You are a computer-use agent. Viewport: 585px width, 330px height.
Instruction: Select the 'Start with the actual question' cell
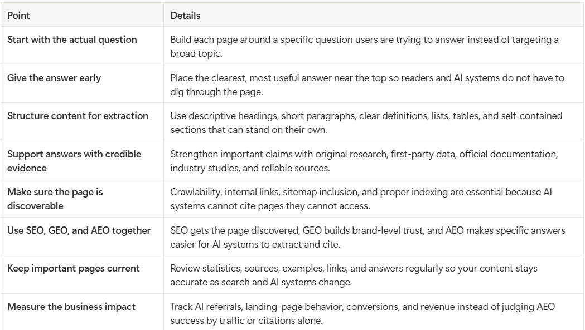[82, 46]
